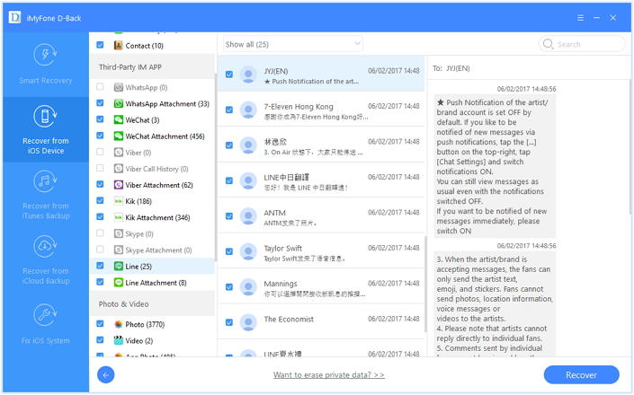Uncheck The Economist conversation checkbox
This screenshot has width=634, height=395.
229,322
